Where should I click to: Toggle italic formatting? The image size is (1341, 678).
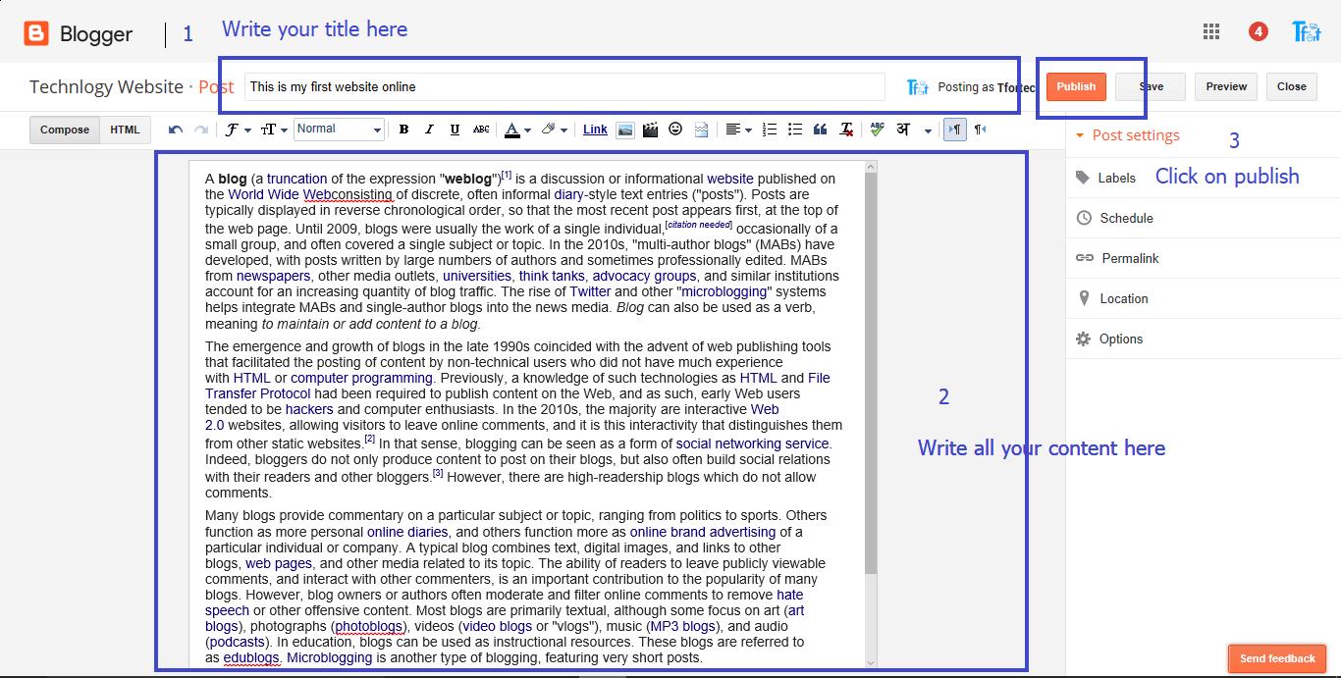[429, 130]
